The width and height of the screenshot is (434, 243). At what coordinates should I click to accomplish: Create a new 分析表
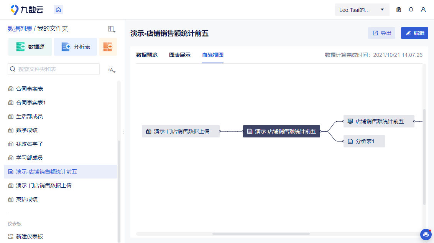[76, 47]
